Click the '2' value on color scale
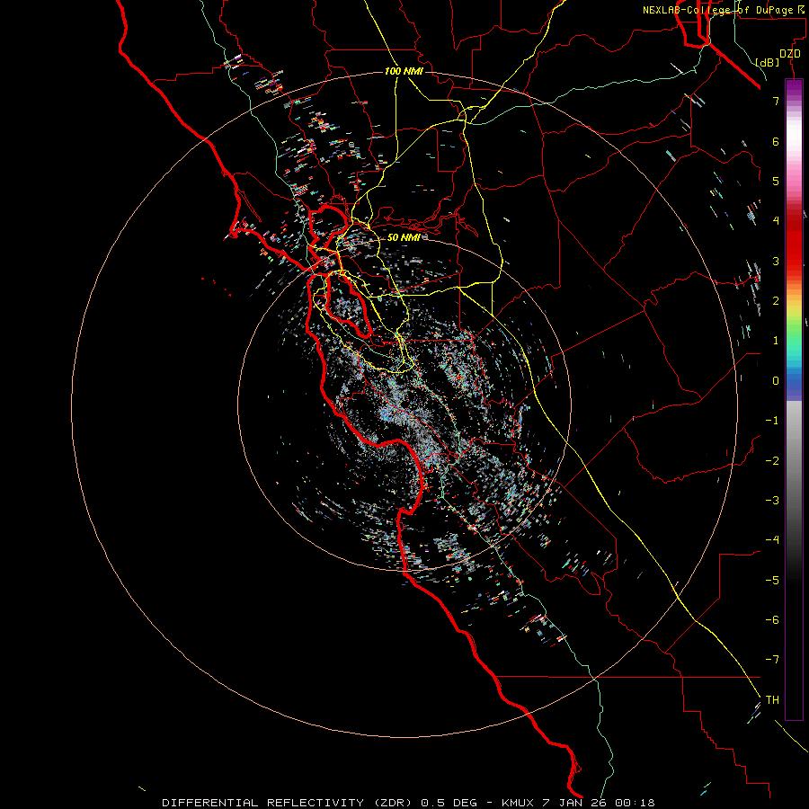Screen dimensions: 809x809 pyautogui.click(x=776, y=301)
